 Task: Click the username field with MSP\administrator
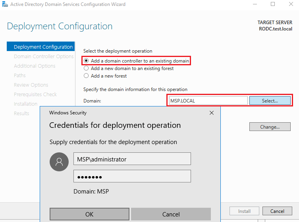132,159
